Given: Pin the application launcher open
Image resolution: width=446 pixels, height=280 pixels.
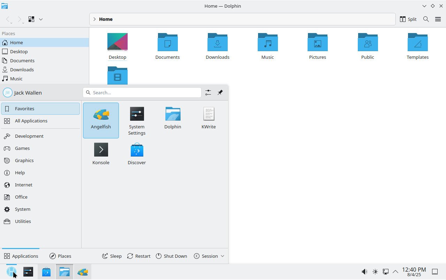Looking at the screenshot, I should (x=220, y=93).
